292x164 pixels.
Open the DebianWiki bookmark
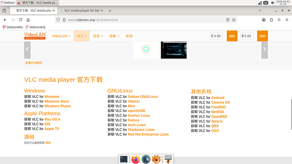[13, 27]
